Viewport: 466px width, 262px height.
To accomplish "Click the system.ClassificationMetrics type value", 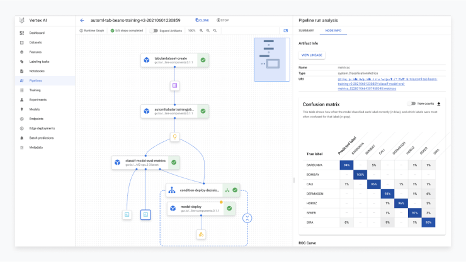I will pyautogui.click(x=358, y=74).
